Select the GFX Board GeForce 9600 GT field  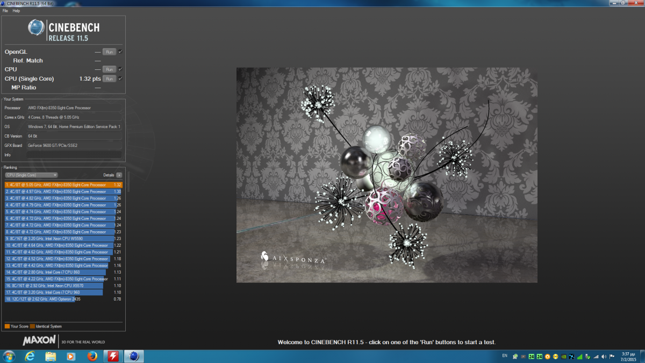click(74, 145)
